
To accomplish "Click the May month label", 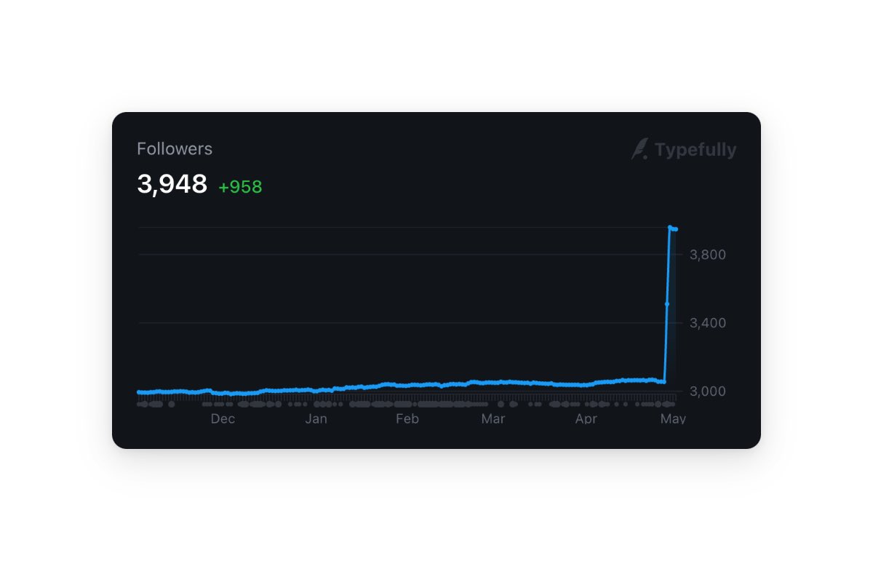I will (x=674, y=419).
